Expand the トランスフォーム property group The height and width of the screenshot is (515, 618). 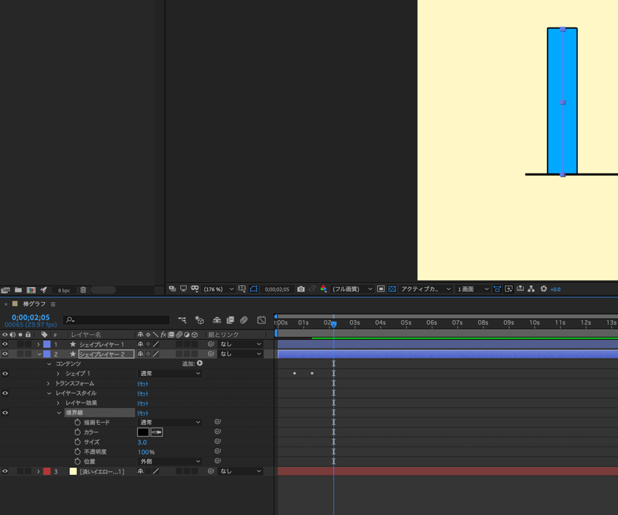coord(49,384)
